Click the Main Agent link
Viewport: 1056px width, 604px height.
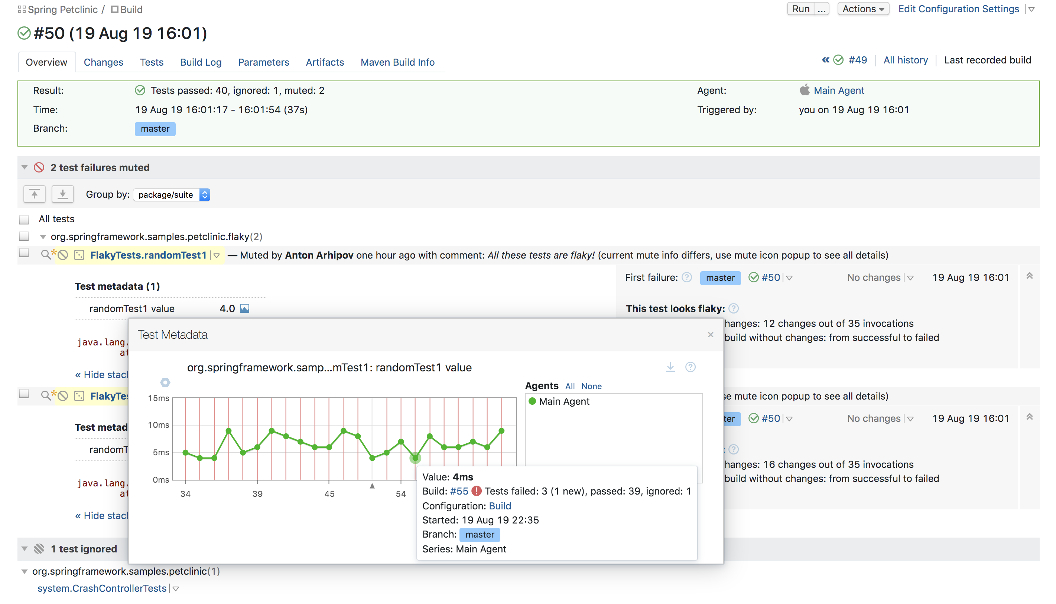(839, 90)
